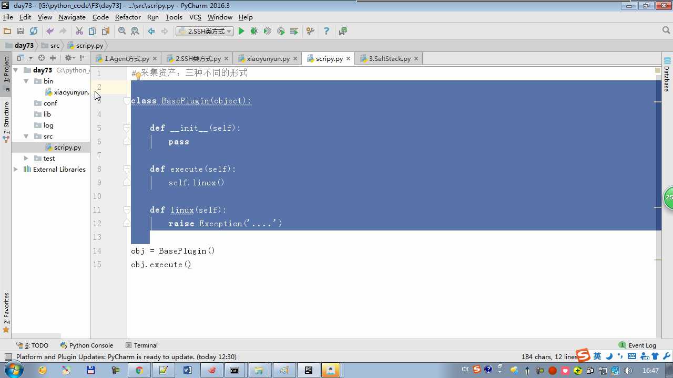Open the VCS menu

(195, 17)
